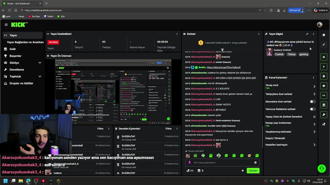Image resolution: width=330 pixels, height=185 pixels.
Task: Toggle the lightning bolt widget icon in sidebar
Action: pyautogui.click(x=324, y=67)
